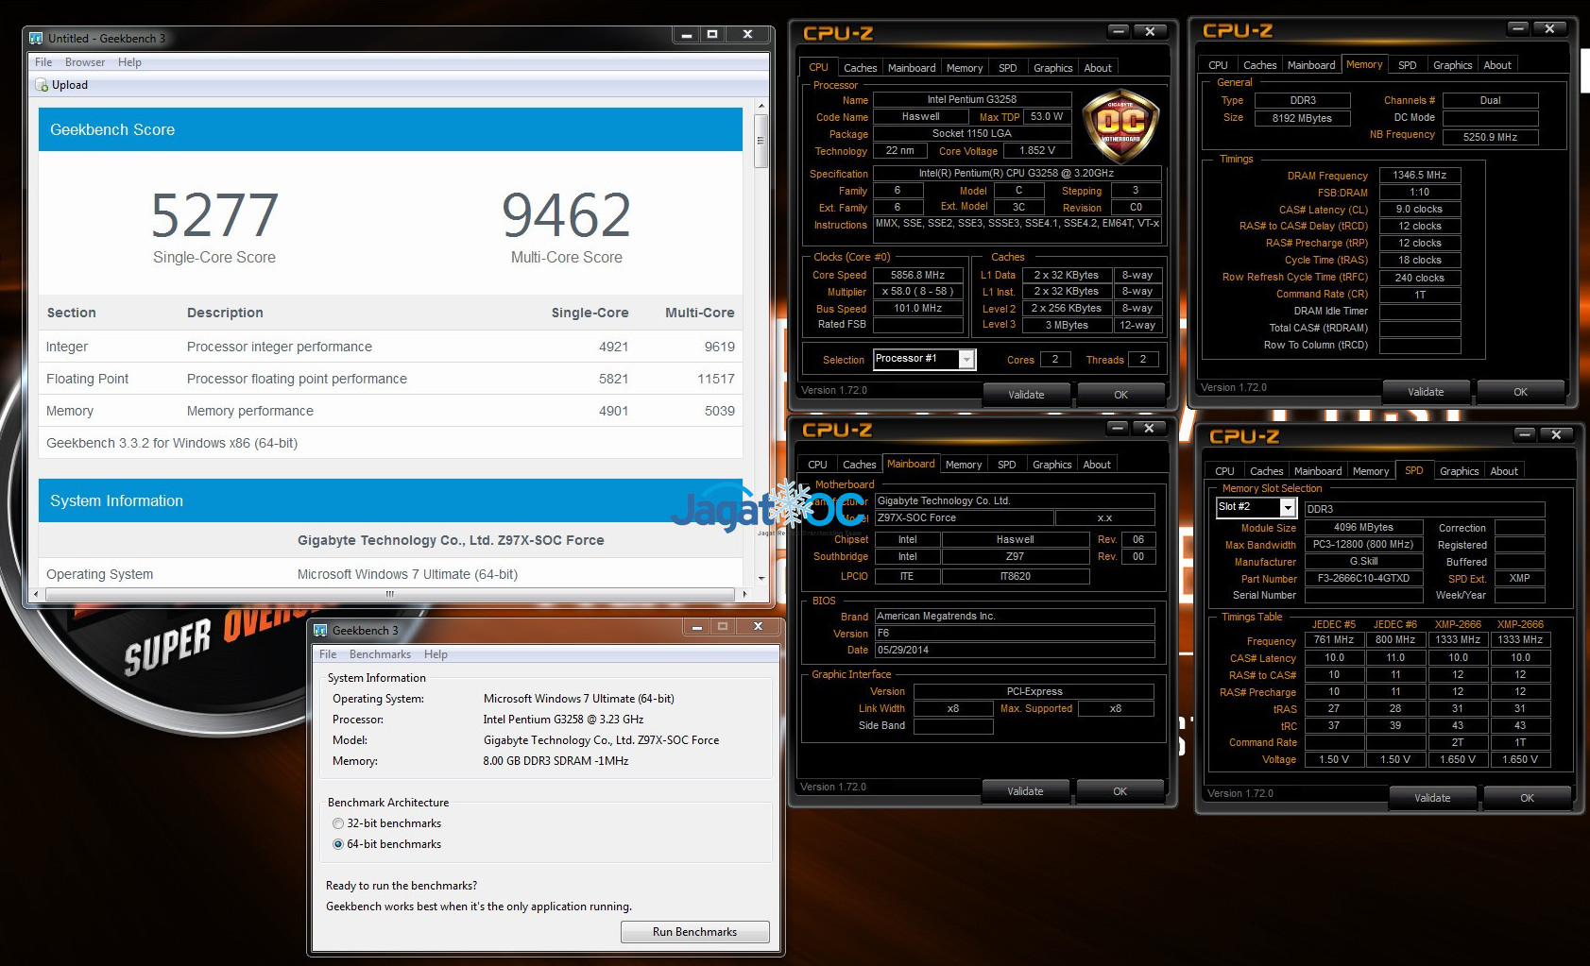Expand the Slot #2 memory slot dropdown
The image size is (1590, 966).
(1288, 508)
